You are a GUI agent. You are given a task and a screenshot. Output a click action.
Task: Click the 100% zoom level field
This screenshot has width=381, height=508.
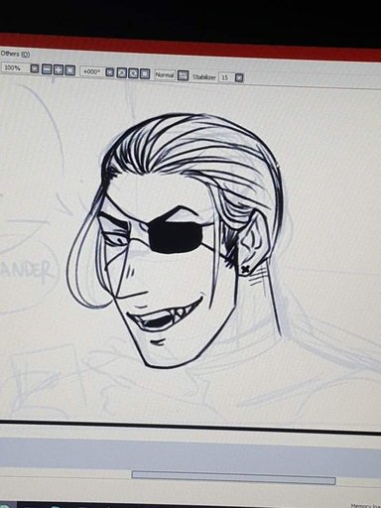click(x=15, y=68)
